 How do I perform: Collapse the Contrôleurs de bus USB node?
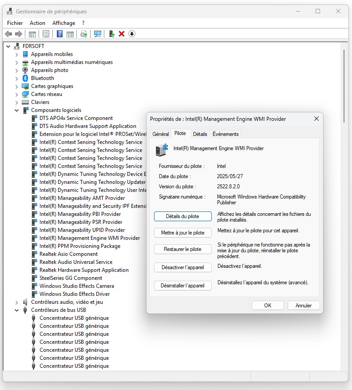[x=17, y=310]
